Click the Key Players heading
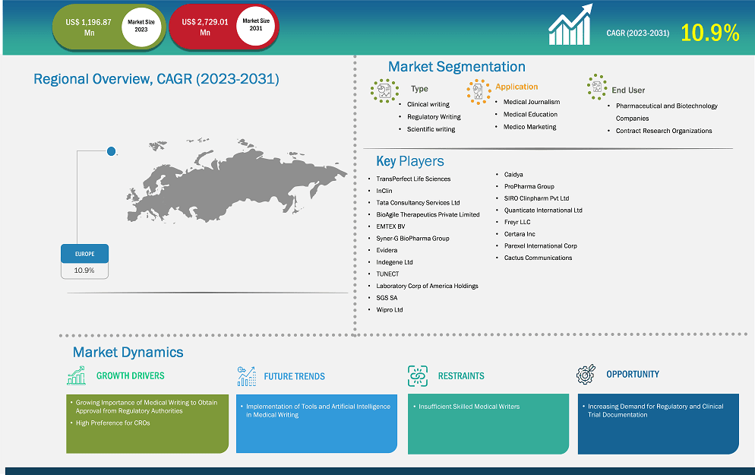Viewport: 755px width, 475px height. pos(410,161)
